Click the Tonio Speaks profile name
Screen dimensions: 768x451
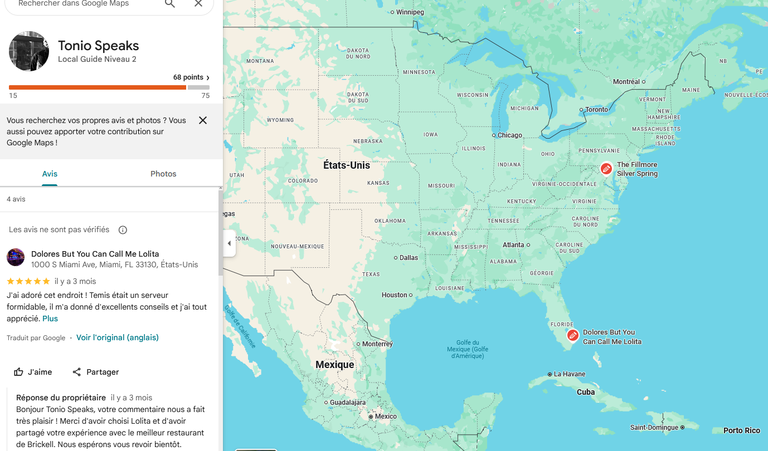(99, 46)
